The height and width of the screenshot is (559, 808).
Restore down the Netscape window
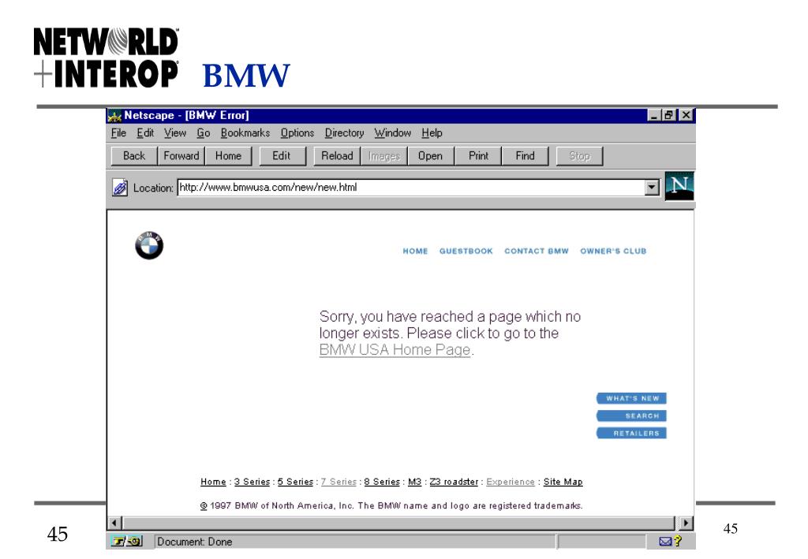point(668,115)
